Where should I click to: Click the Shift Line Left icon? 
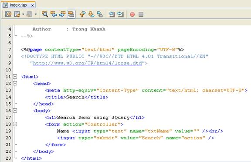pyautogui.click(x=112, y=14)
